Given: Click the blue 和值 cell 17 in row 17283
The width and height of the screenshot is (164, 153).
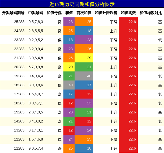Looking at the screenshot, I should [x=69, y=94].
